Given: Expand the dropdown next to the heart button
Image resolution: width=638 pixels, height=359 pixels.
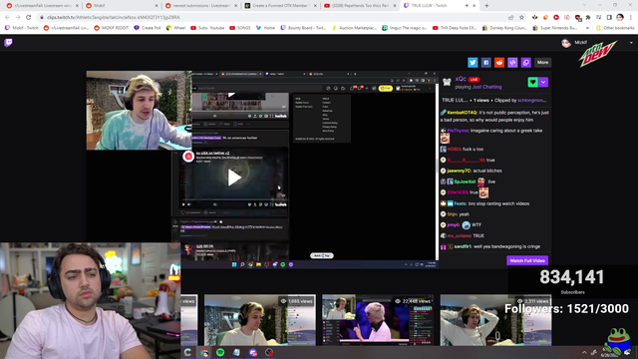Looking at the screenshot, I should click(x=543, y=82).
